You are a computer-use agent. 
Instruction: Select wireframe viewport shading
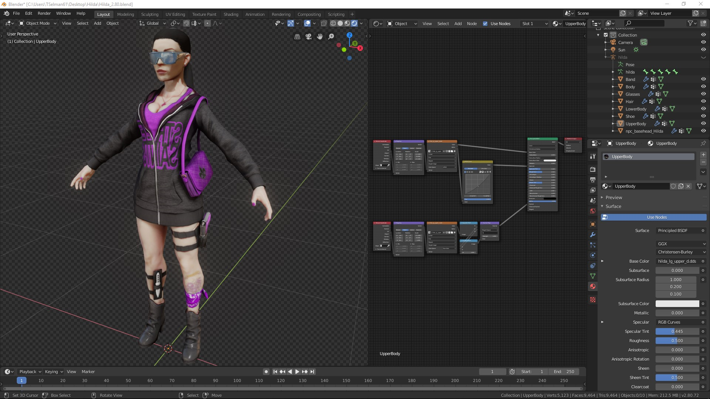[x=333, y=23]
